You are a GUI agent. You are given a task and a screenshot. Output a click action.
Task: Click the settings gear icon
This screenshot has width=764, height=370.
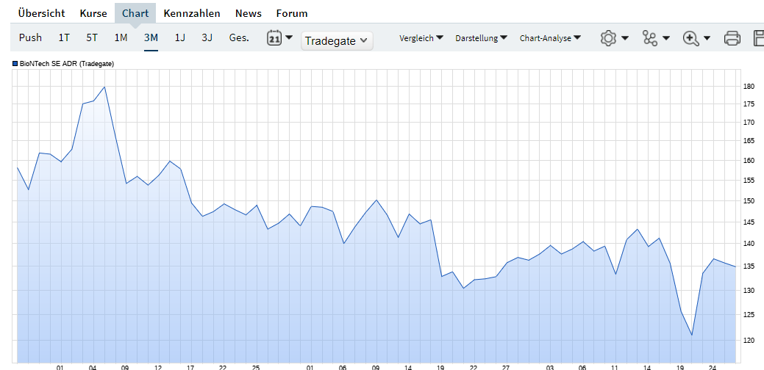tap(609, 38)
